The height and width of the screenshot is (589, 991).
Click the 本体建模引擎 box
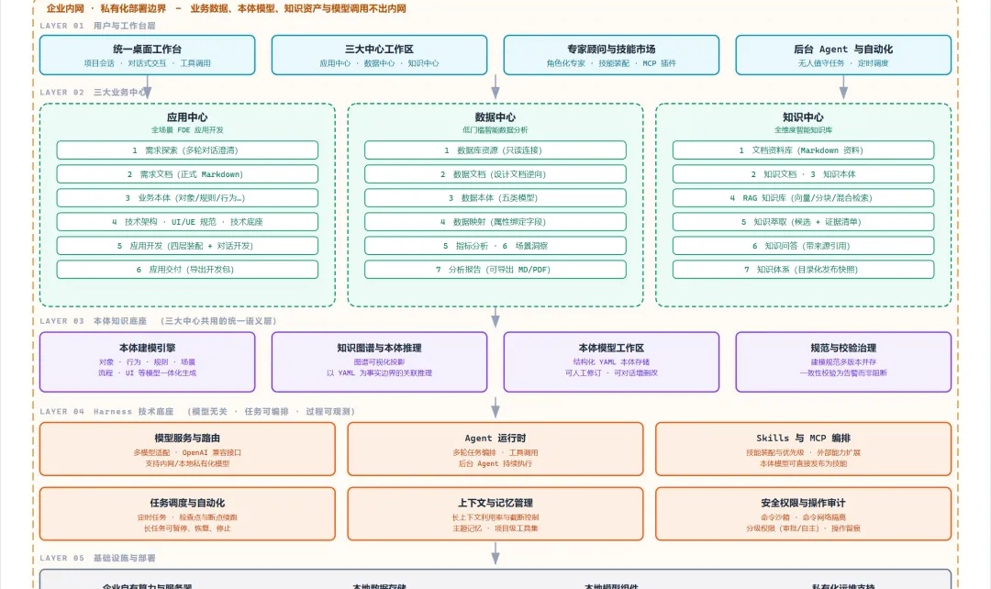click(x=147, y=362)
